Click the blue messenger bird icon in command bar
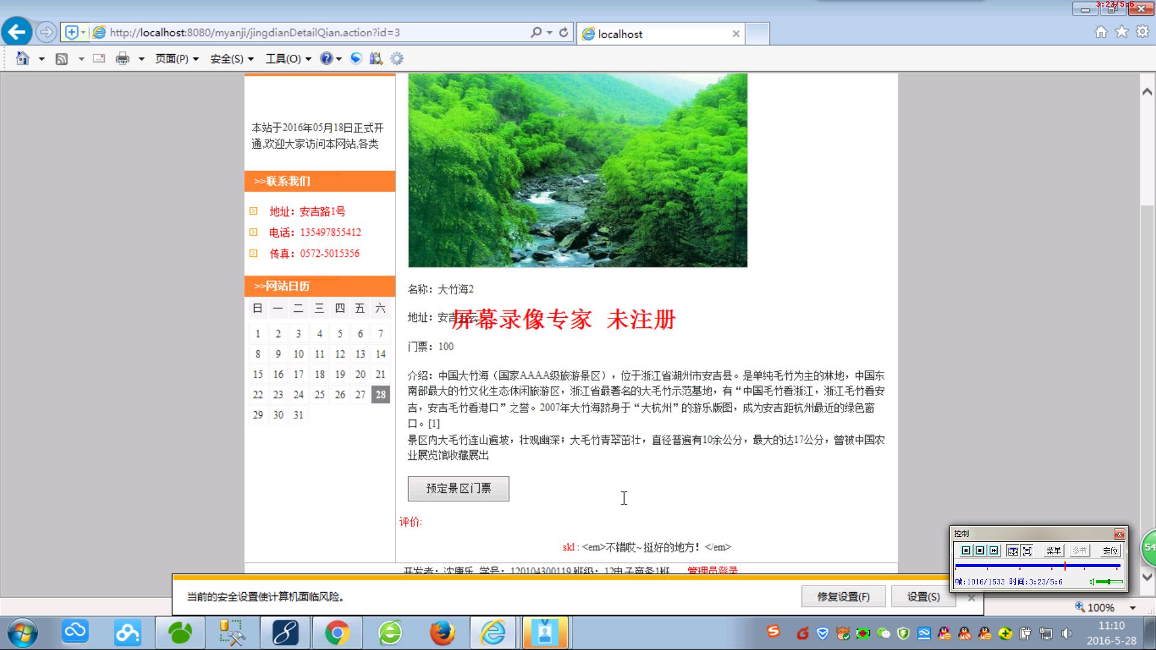 [356, 58]
